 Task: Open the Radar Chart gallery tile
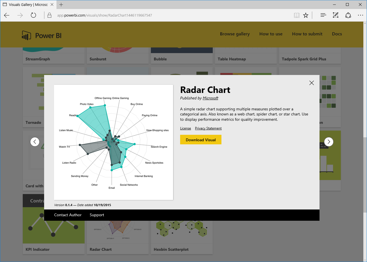click(x=118, y=237)
